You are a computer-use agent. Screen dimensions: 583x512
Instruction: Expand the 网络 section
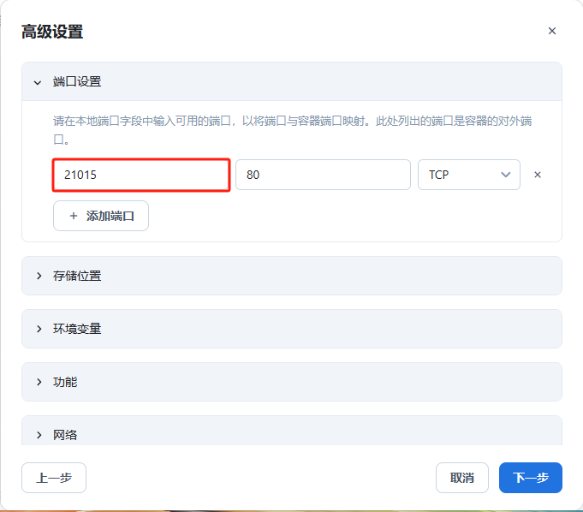coord(291,432)
